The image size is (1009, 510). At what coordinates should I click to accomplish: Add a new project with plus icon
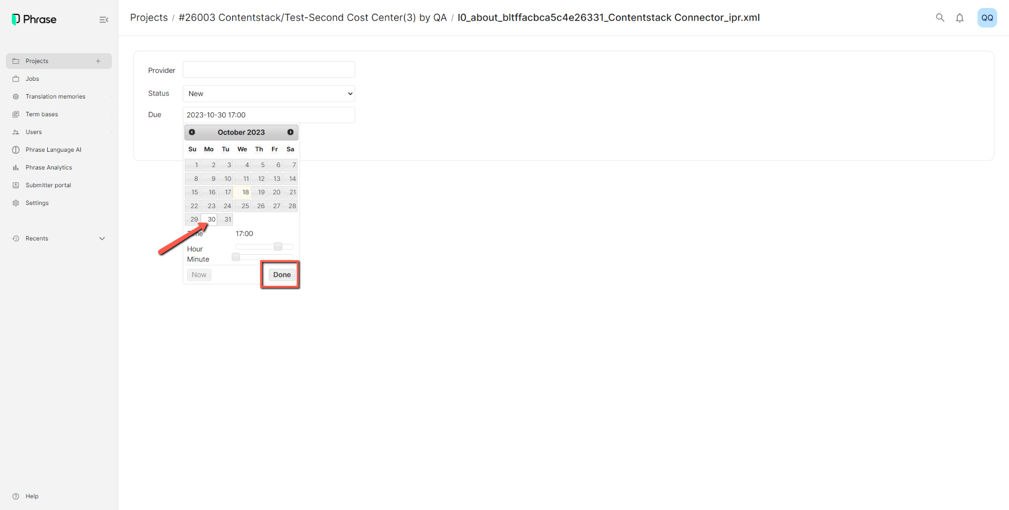coord(98,61)
